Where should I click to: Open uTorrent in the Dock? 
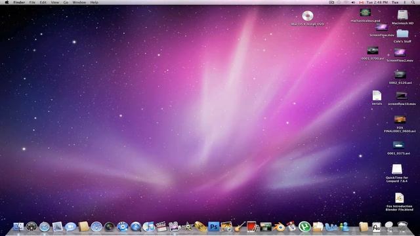click(x=304, y=227)
